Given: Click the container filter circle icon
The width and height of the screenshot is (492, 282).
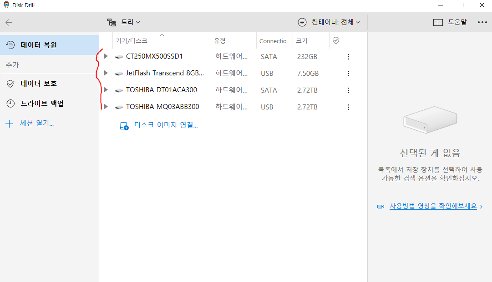Looking at the screenshot, I should click(x=302, y=22).
